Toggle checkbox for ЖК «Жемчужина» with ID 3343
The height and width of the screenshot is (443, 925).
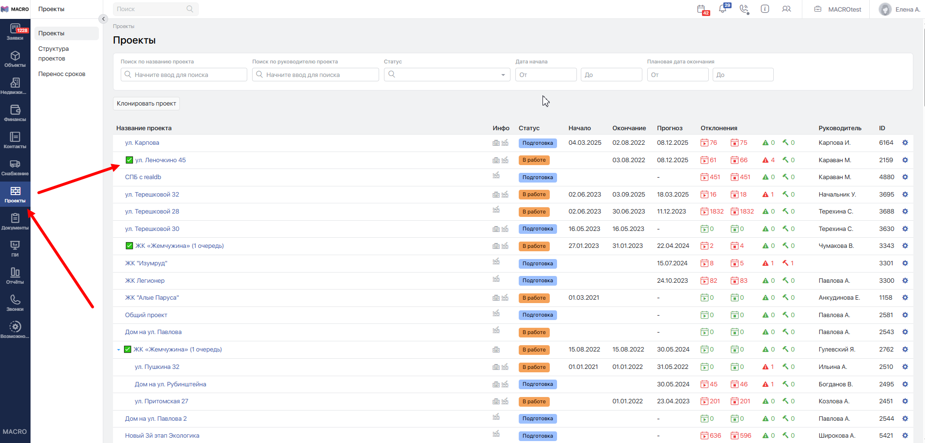(x=129, y=246)
